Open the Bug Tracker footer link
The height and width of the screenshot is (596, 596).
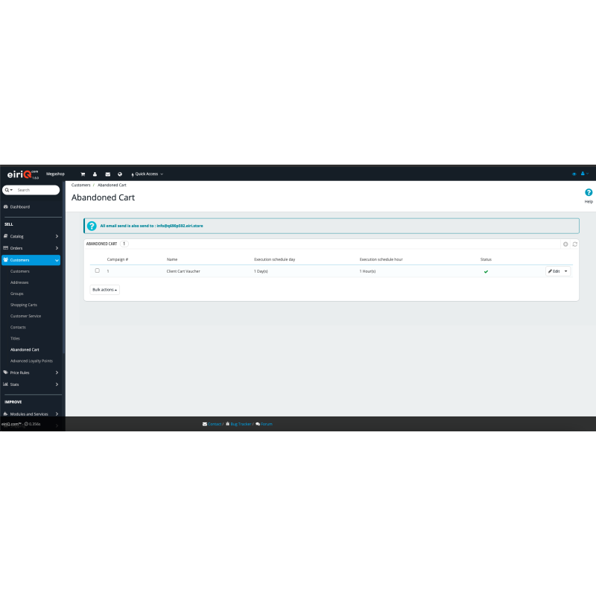click(239, 424)
